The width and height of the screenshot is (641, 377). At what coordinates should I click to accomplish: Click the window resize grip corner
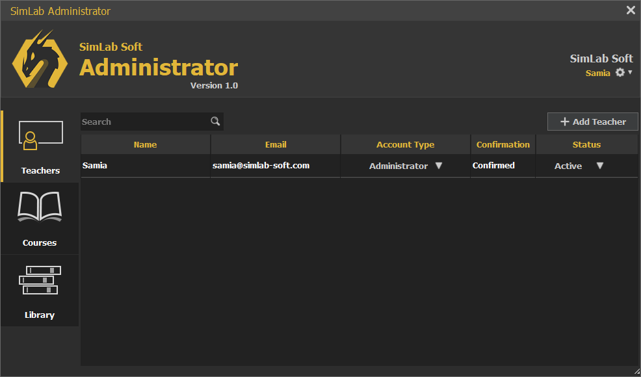636,372
